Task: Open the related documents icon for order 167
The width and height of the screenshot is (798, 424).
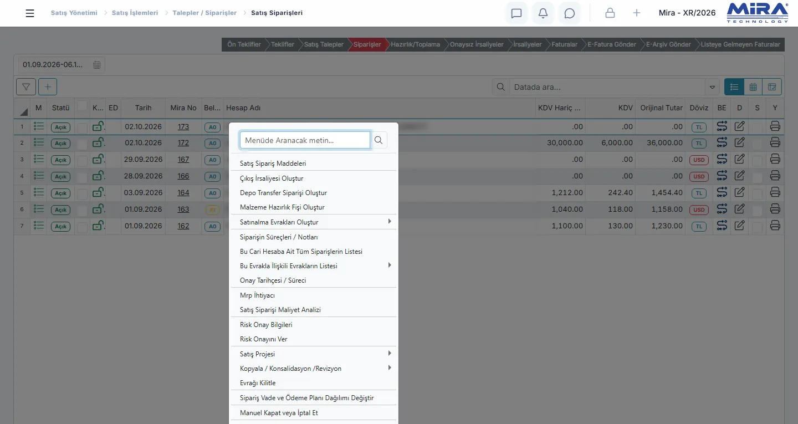Action: [x=722, y=160]
